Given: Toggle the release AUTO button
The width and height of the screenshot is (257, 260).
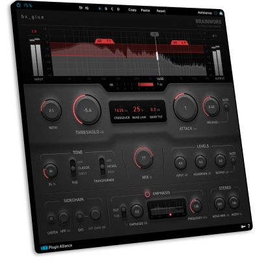Looking at the screenshot, I should [x=226, y=107].
